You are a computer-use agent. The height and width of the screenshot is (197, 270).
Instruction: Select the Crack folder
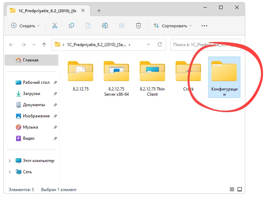tap(188, 76)
